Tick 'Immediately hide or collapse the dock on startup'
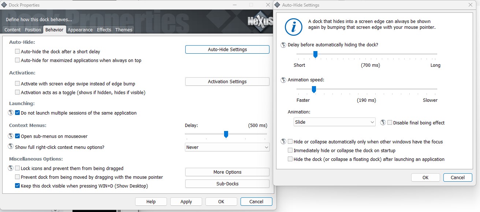 pos(290,150)
